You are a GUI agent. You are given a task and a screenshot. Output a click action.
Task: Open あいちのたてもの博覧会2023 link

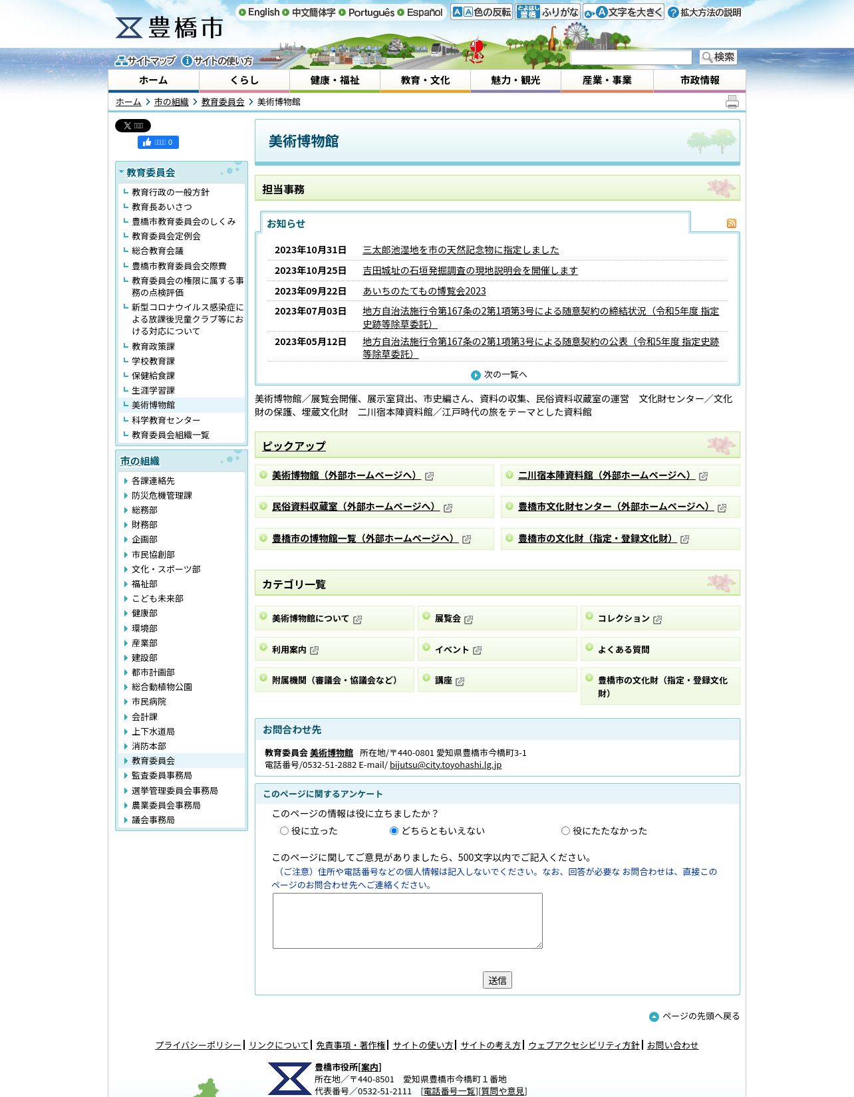(424, 291)
